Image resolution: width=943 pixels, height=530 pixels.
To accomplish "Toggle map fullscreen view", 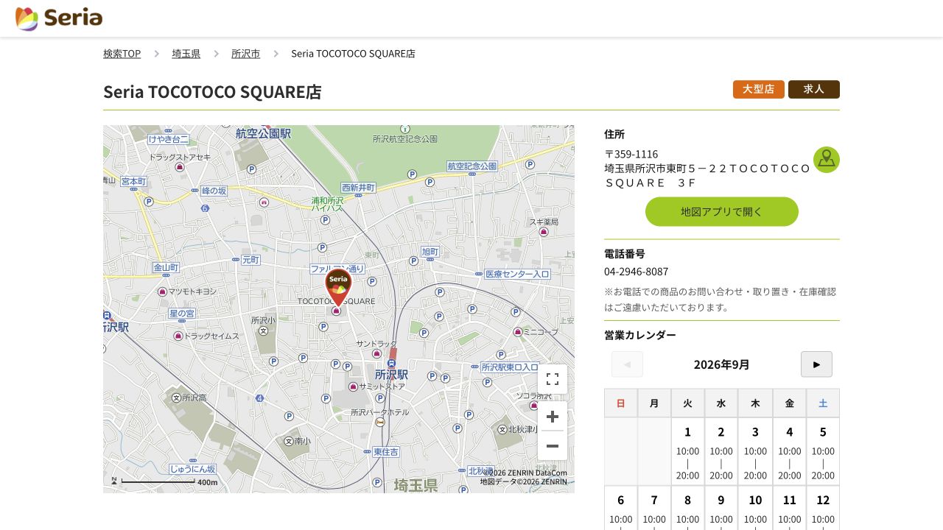I will tap(553, 379).
